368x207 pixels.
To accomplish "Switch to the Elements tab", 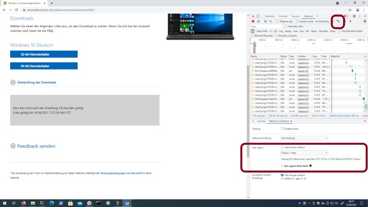I will (270, 16).
